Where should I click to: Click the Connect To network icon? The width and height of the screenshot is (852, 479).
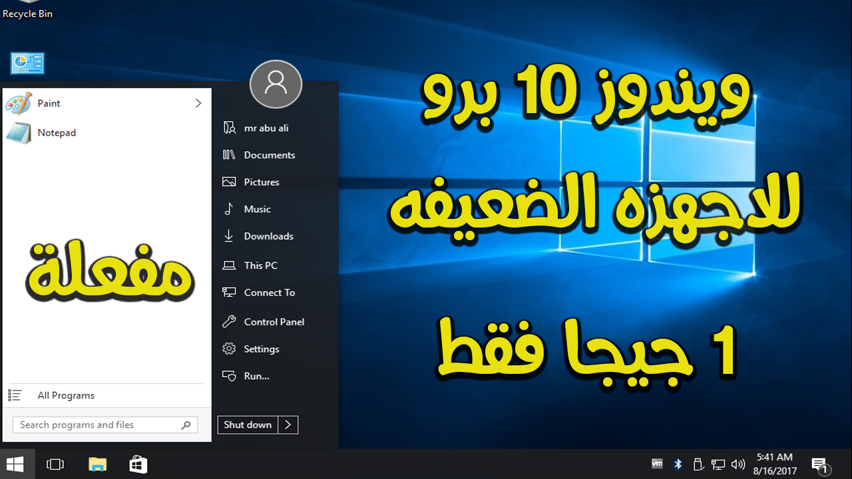(229, 292)
